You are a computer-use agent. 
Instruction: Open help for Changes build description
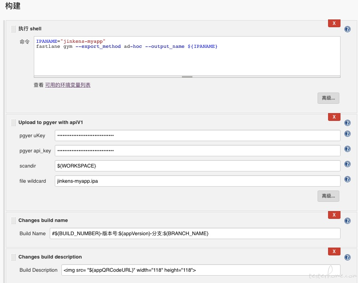pos(347,257)
